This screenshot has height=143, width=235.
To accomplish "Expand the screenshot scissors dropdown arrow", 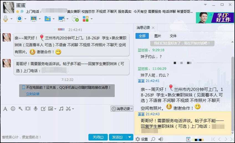I will tap(73, 109).
